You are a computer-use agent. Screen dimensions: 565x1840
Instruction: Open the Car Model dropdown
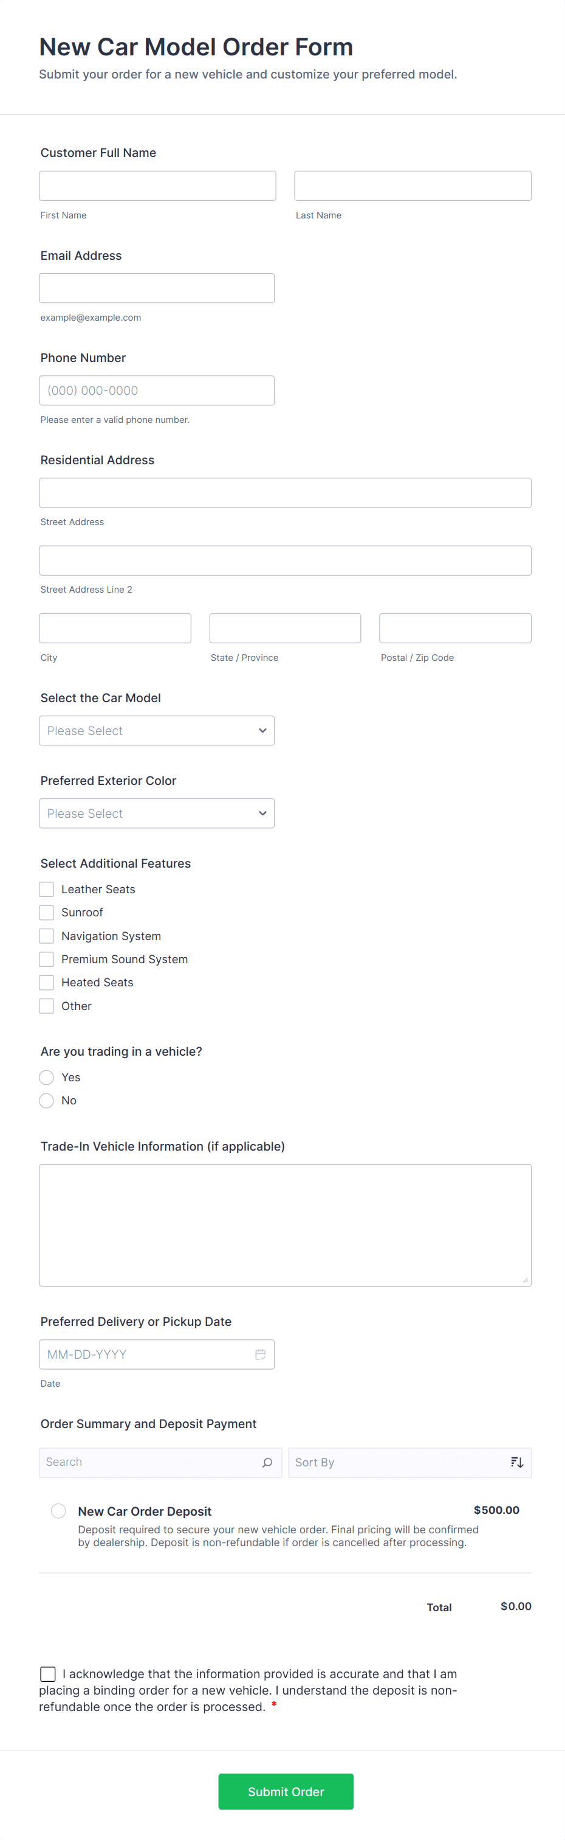[157, 731]
